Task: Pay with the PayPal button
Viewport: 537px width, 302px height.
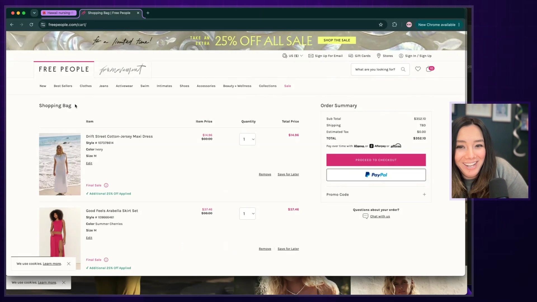Action: tap(376, 175)
